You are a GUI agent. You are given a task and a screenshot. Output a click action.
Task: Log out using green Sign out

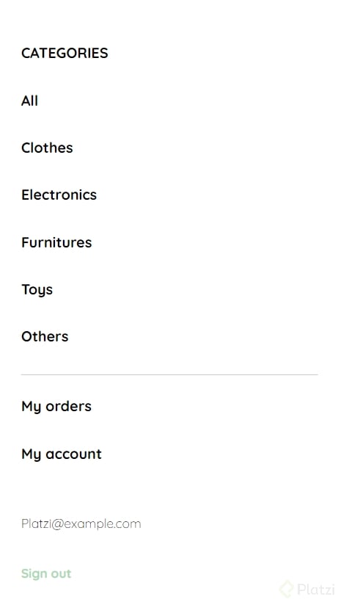tap(46, 573)
